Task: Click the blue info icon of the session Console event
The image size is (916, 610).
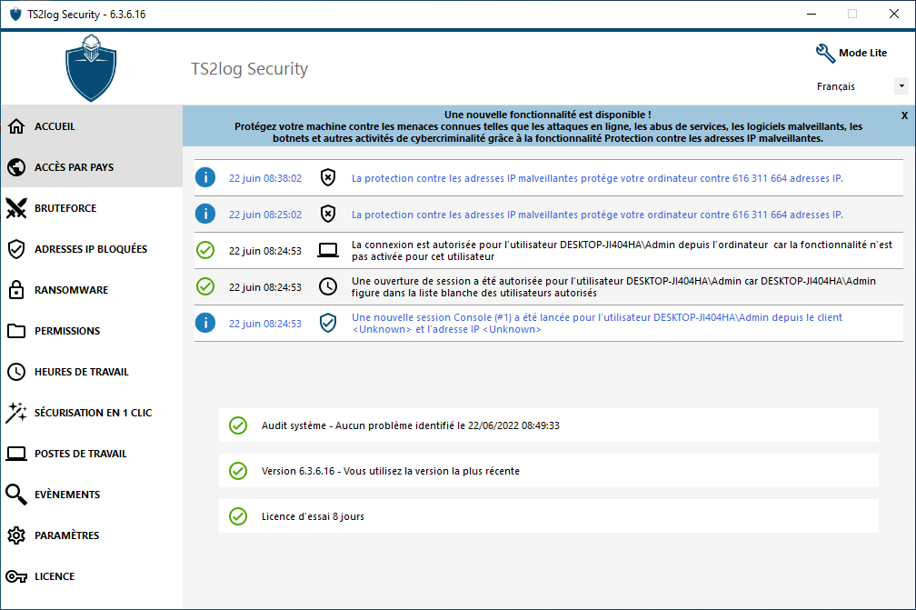Action: (205, 323)
